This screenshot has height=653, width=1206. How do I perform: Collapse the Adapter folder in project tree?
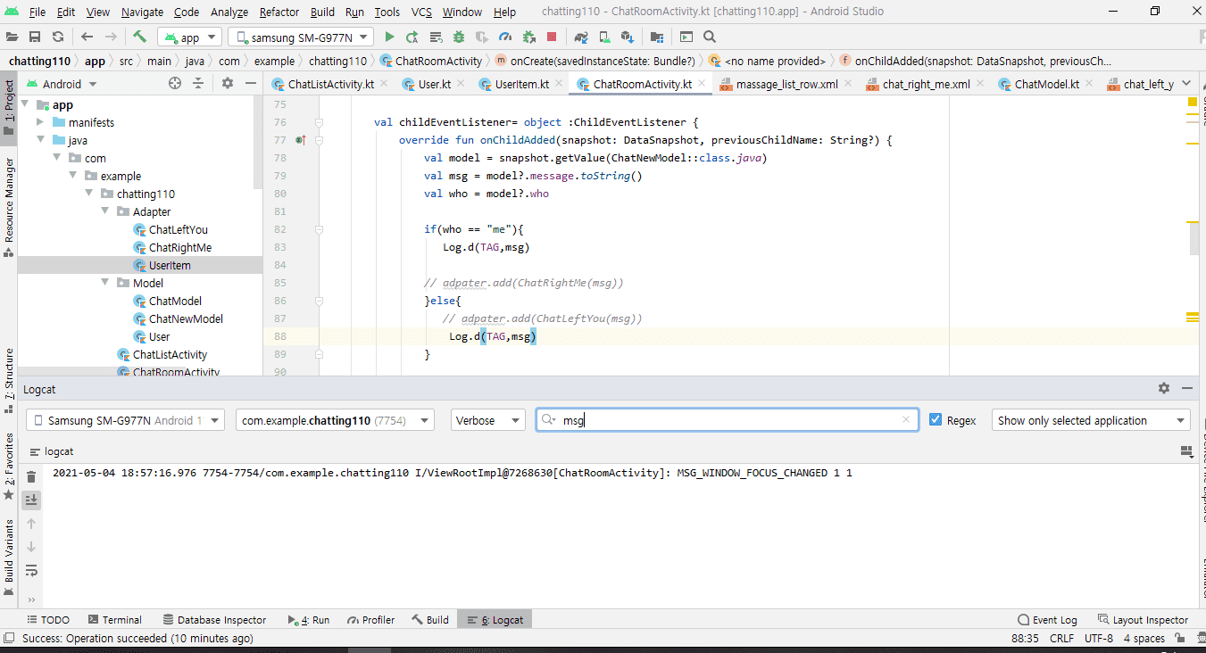(104, 211)
